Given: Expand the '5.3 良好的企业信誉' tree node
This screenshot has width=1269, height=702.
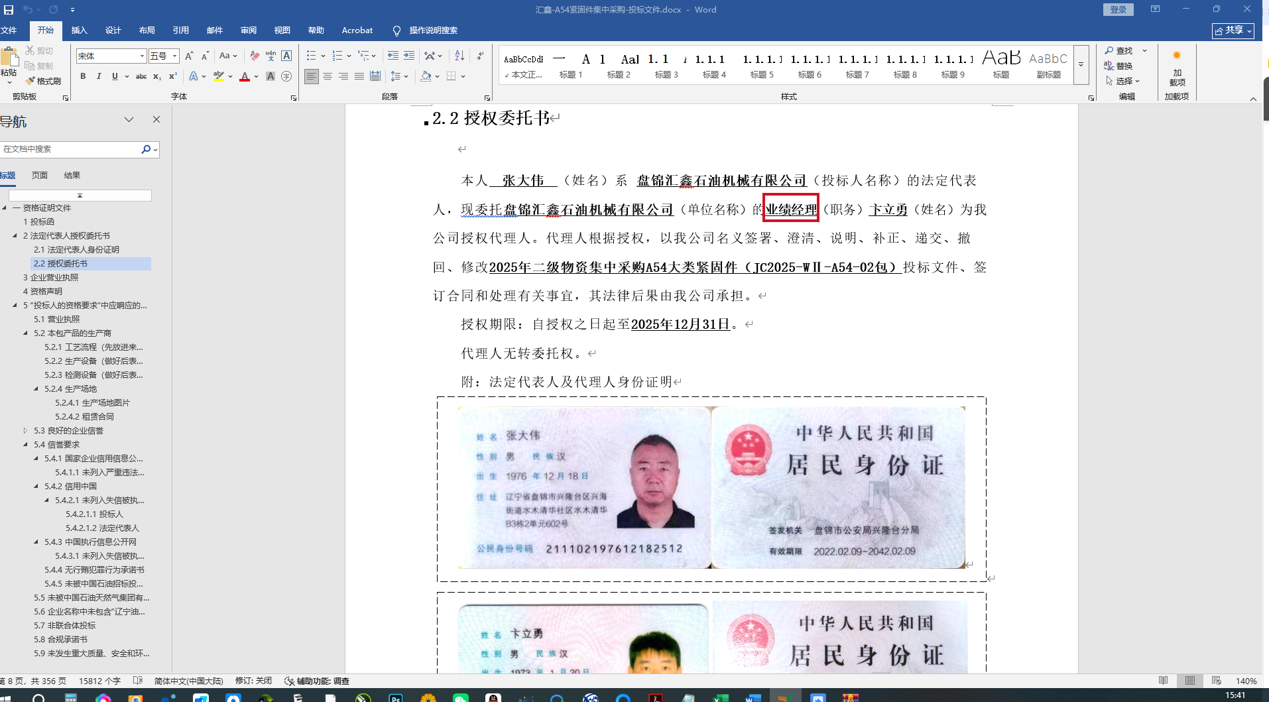Looking at the screenshot, I should point(26,431).
